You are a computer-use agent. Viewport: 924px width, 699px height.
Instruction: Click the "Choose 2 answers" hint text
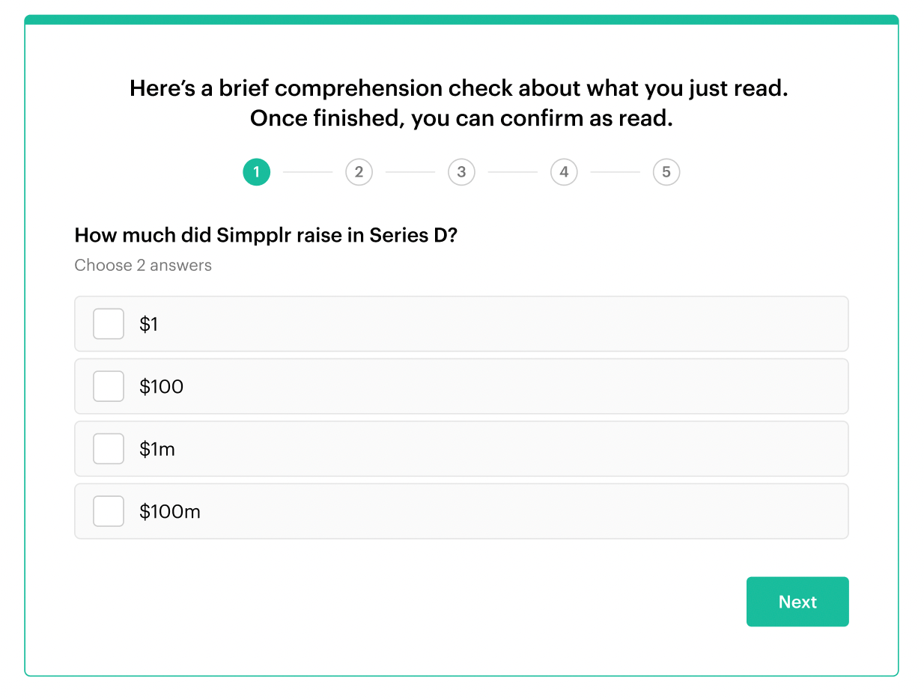pos(142,265)
